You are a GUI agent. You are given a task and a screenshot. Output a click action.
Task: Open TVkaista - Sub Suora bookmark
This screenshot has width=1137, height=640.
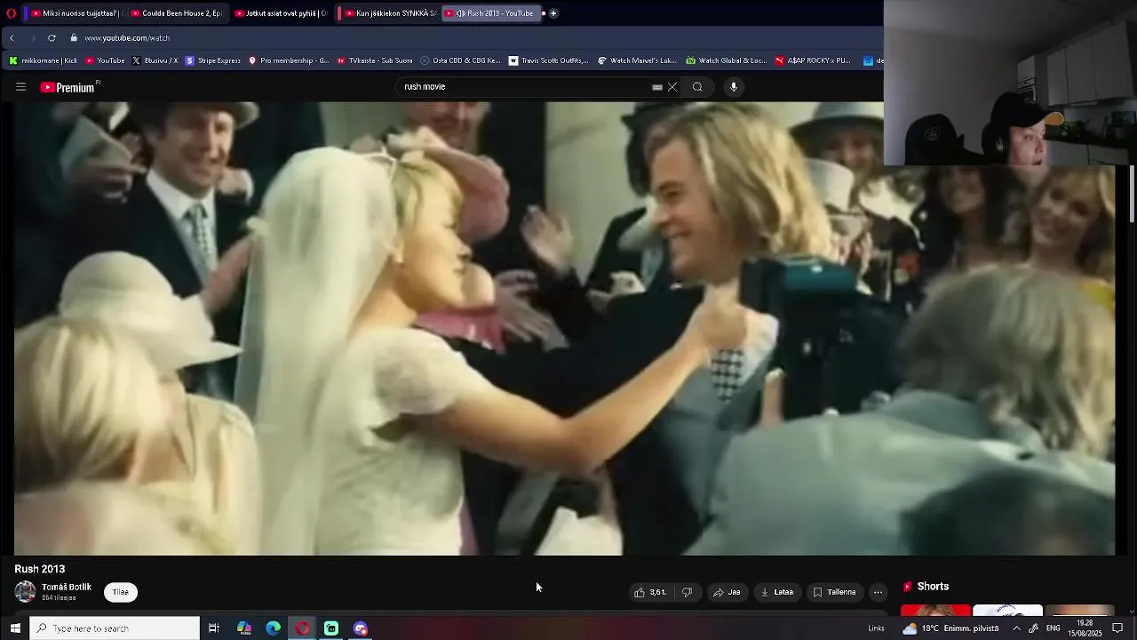(375, 60)
